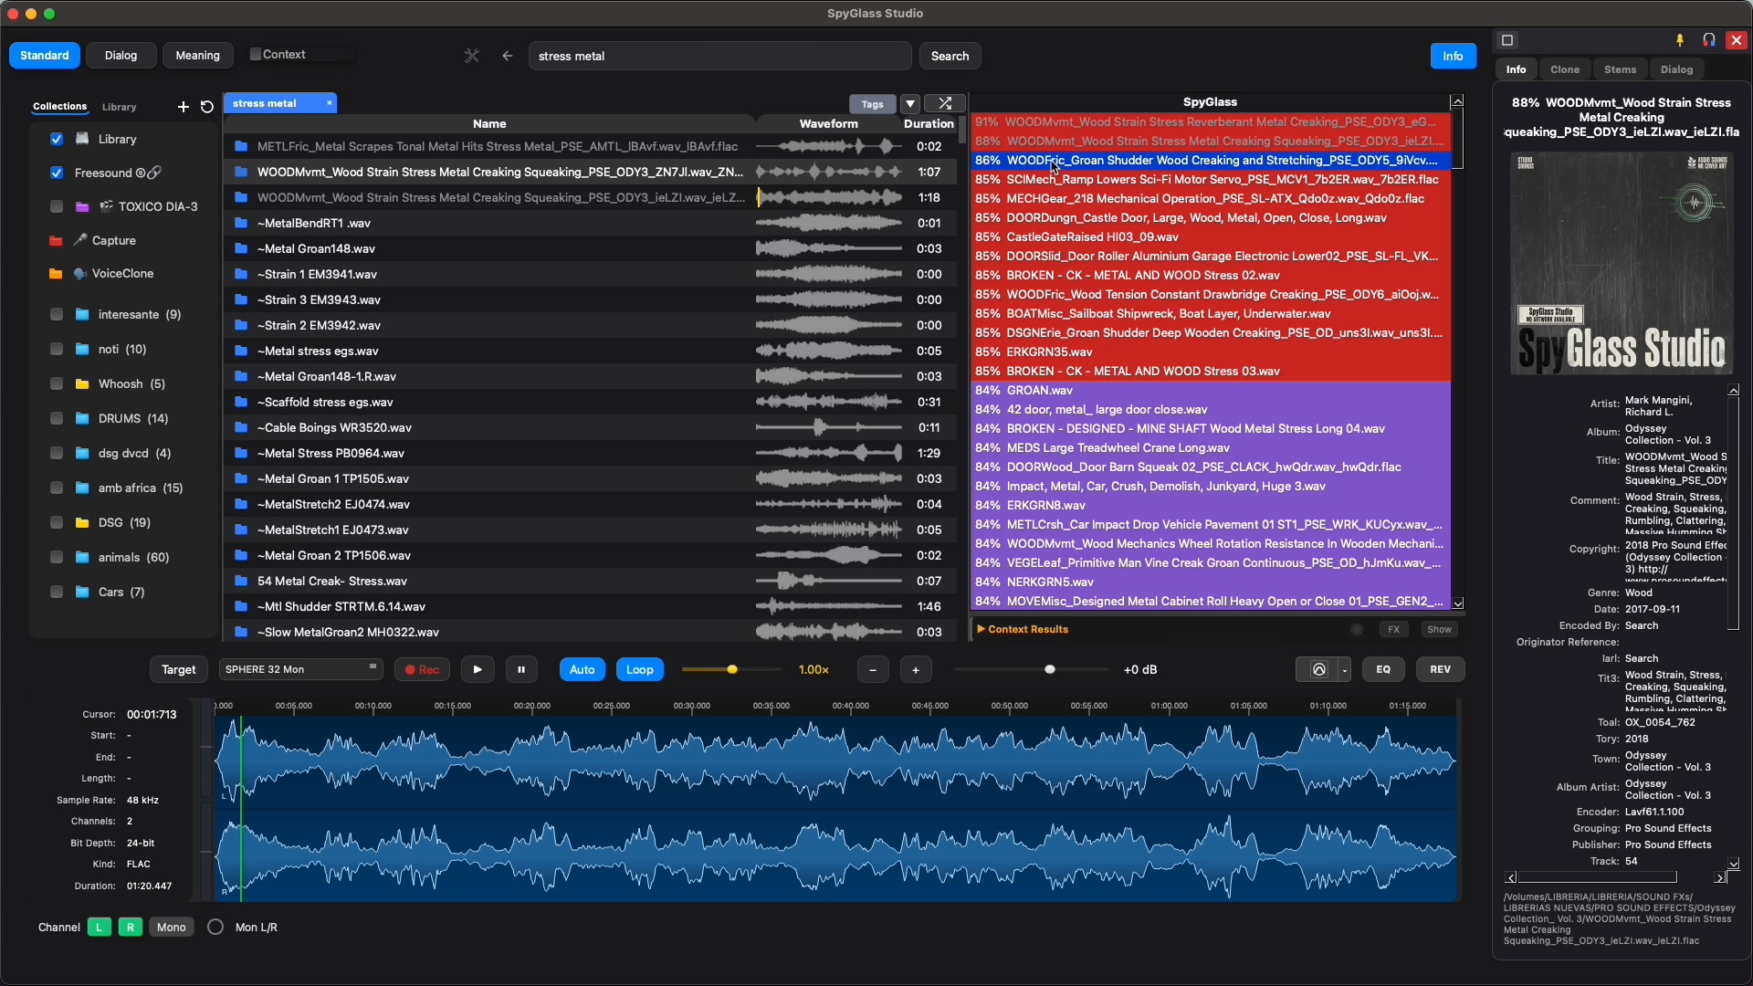Expand the Context Results section
The height and width of the screenshot is (986, 1753).
1023,629
